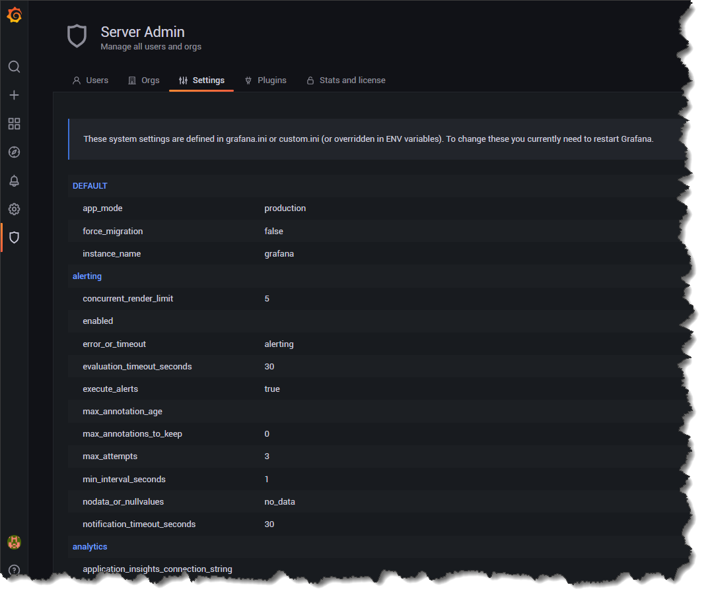Click the Grafana logo home icon
This screenshot has width=708, height=599.
(x=14, y=15)
